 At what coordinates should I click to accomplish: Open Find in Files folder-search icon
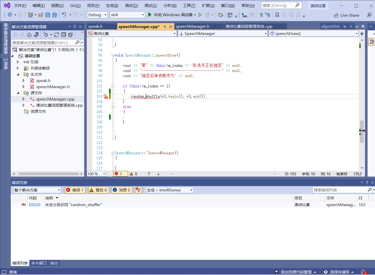[220, 15]
